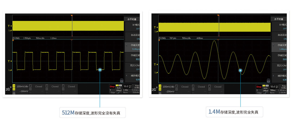This screenshot has width=294, height=126.
Task: Open 存储区域 自动 option on right scope
Action: [279, 57]
